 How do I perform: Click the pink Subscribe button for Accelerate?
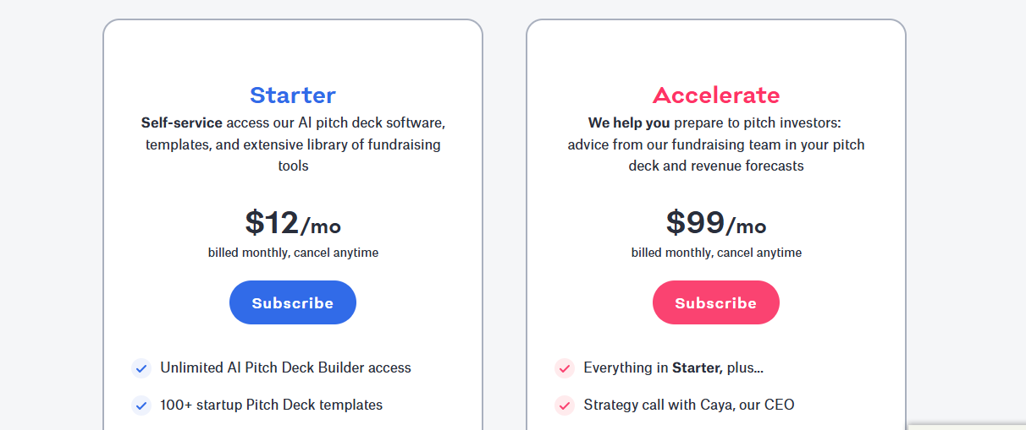pos(716,302)
